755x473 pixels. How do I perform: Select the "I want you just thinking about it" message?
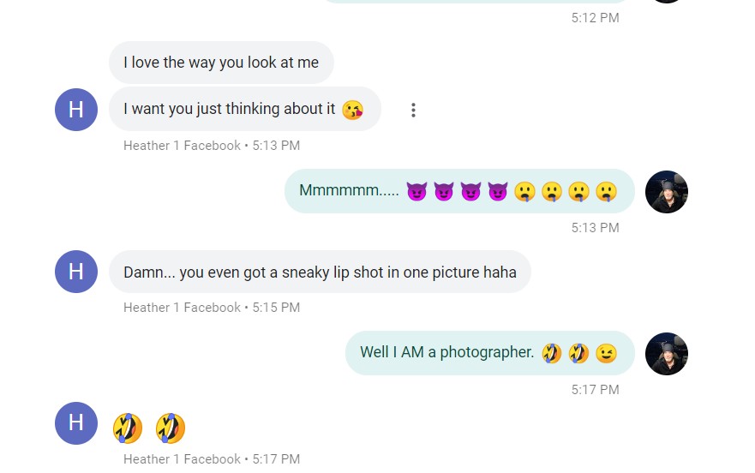(x=230, y=109)
